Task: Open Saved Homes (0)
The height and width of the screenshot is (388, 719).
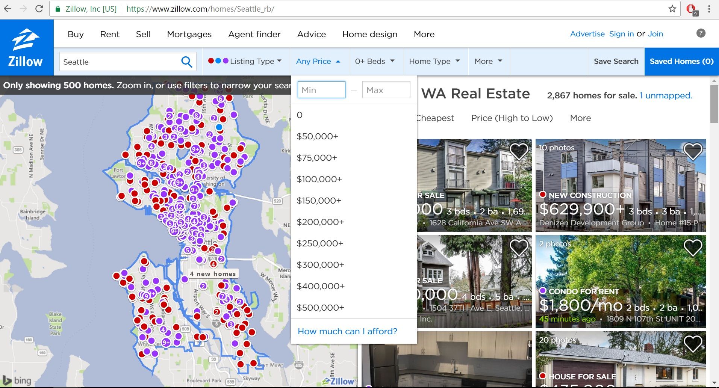Action: [x=681, y=61]
